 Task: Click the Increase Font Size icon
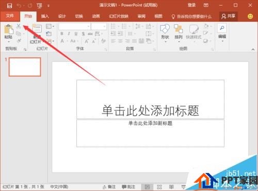pos(87,41)
